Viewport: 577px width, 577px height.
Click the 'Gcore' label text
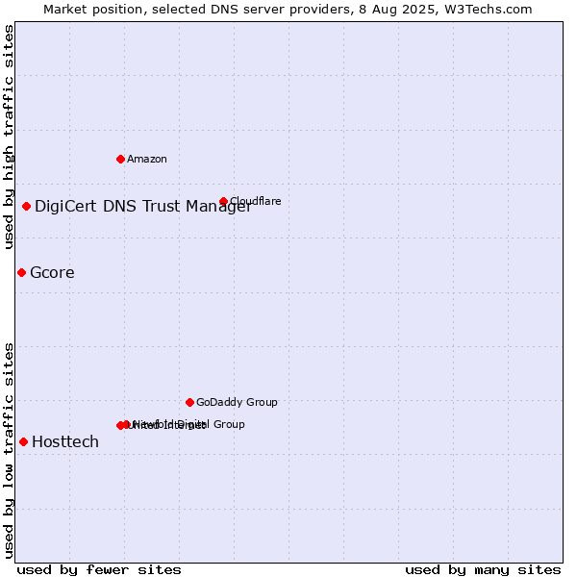52,273
